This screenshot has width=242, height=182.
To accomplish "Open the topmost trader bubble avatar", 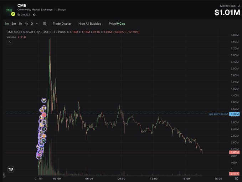I will [44, 100].
